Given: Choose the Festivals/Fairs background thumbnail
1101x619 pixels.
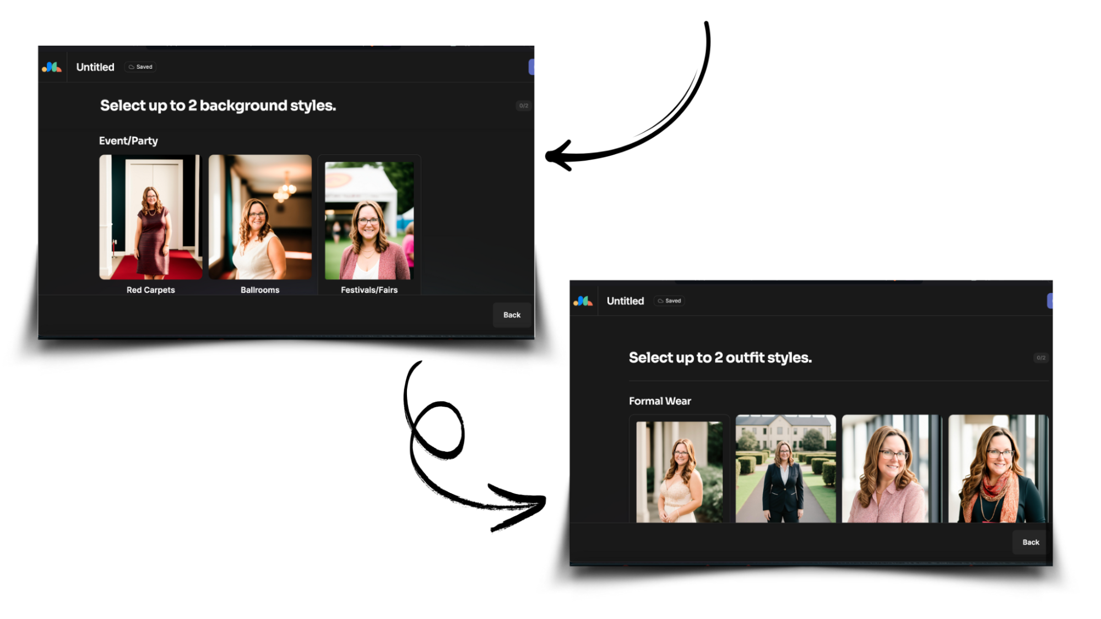Looking at the screenshot, I should (x=369, y=220).
